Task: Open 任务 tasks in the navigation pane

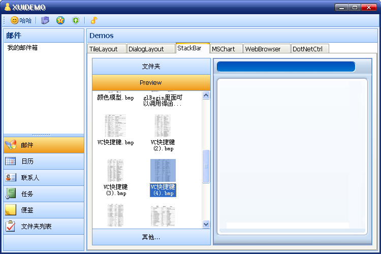Action: click(x=44, y=194)
